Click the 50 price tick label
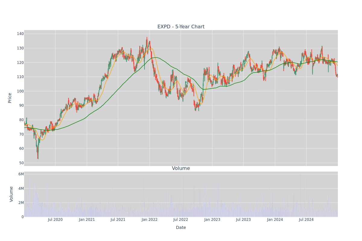Image resolution: width=362 pixels, height=241 pixels. pyautogui.click(x=21, y=163)
